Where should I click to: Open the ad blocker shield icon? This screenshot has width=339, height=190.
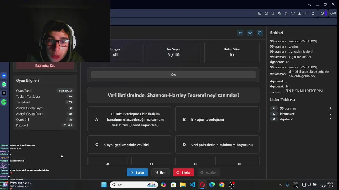pyautogui.click(x=273, y=13)
